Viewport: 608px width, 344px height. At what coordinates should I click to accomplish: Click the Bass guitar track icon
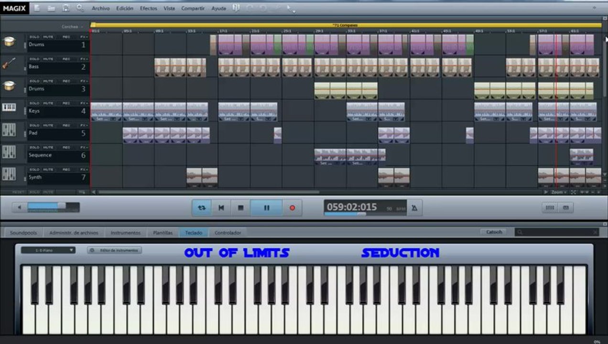(x=9, y=63)
